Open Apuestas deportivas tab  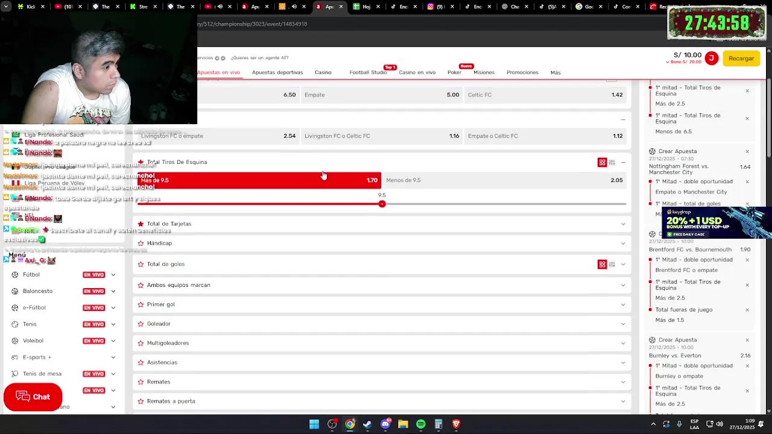(277, 72)
